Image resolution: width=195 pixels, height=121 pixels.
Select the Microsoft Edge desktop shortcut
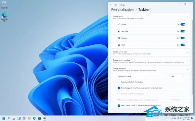pyautogui.click(x=4, y=17)
